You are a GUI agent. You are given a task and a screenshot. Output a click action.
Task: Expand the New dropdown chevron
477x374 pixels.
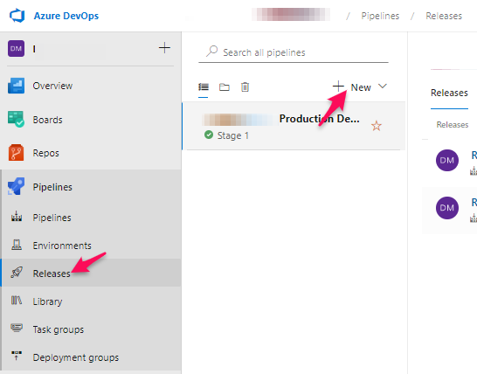point(383,87)
